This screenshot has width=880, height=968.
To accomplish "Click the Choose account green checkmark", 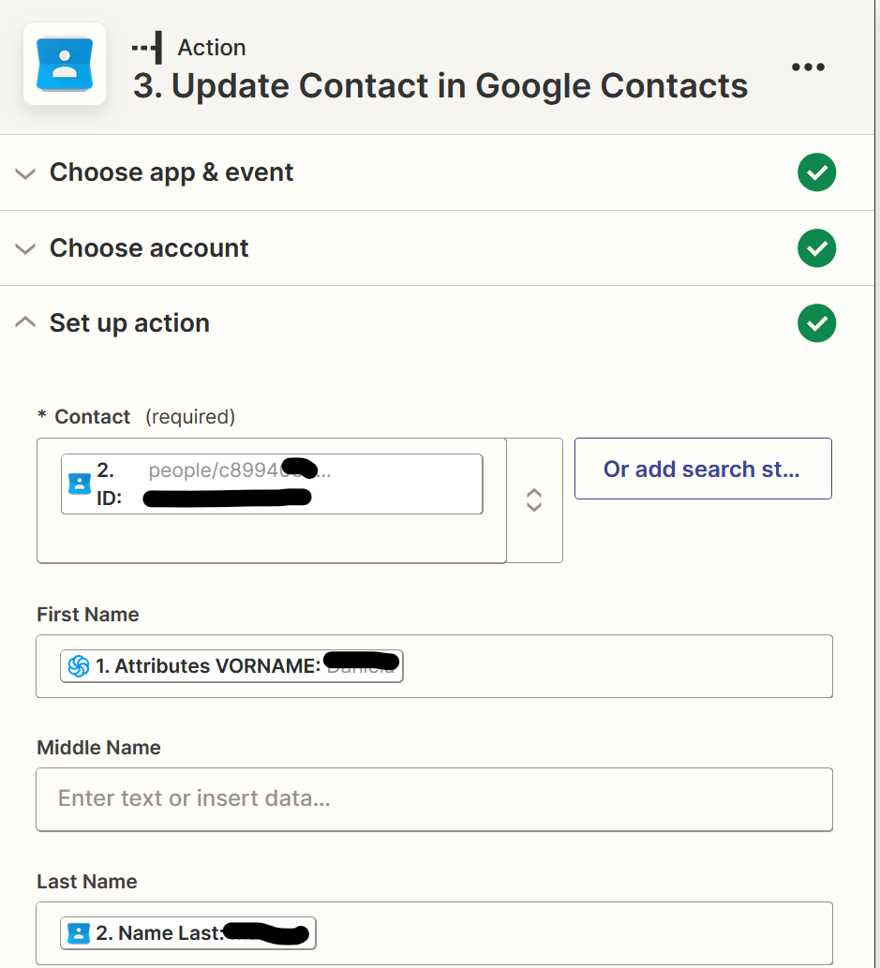I will click(x=816, y=248).
